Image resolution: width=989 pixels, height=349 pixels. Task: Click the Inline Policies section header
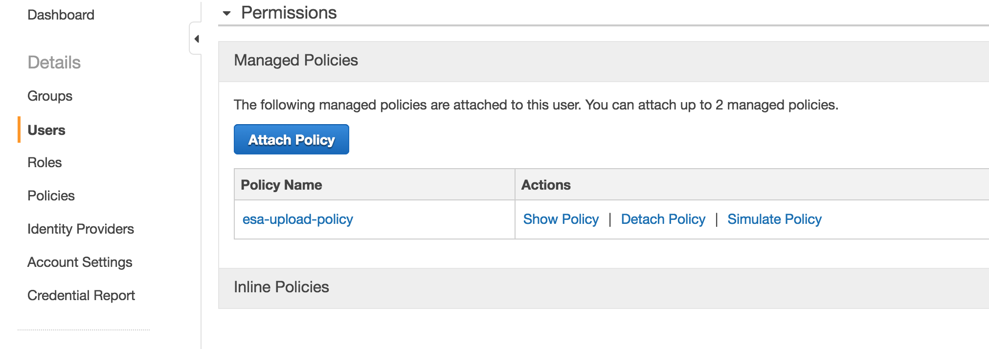tap(604, 288)
